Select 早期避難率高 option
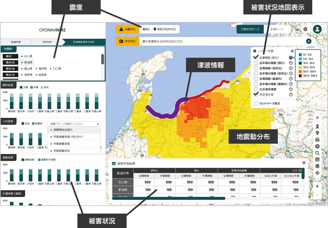Viewport: 328px width, 228px height. pos(74,144)
